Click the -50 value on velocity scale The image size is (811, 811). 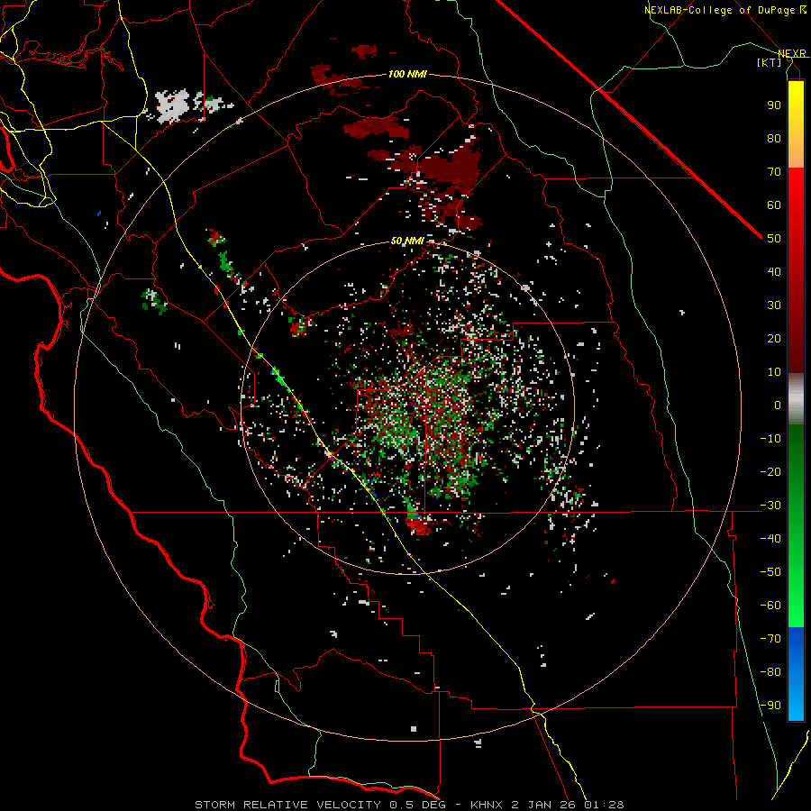click(x=770, y=572)
